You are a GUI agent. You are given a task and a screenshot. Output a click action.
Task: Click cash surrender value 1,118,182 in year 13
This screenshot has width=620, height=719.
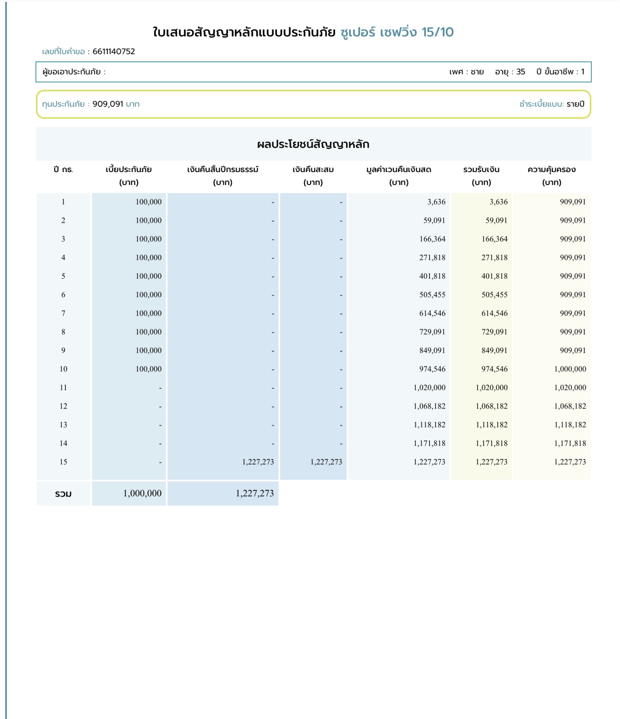coord(429,424)
